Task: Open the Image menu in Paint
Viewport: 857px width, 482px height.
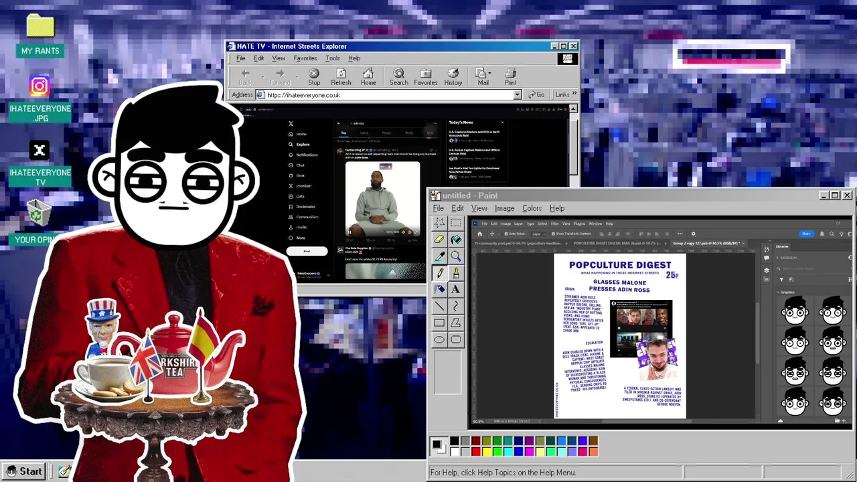Action: coord(504,208)
